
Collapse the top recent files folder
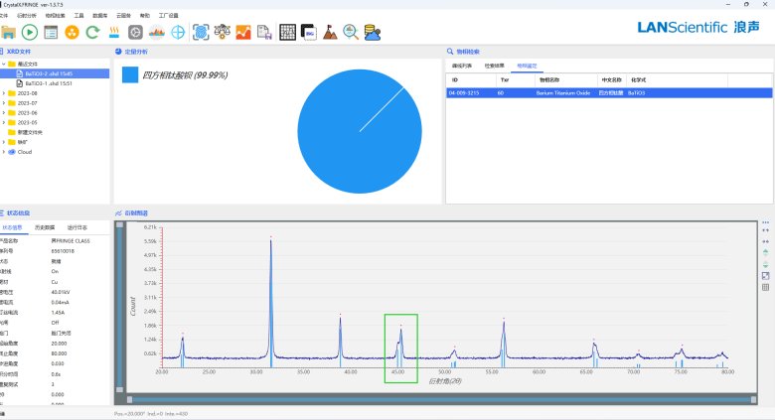(4, 64)
